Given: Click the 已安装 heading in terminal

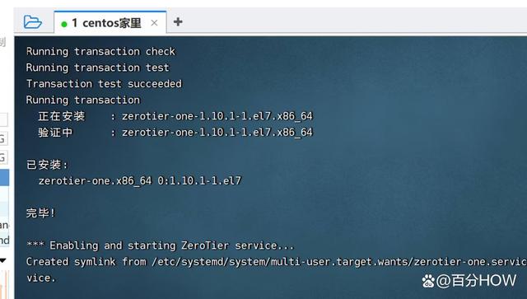Looking at the screenshot, I should (47, 165).
